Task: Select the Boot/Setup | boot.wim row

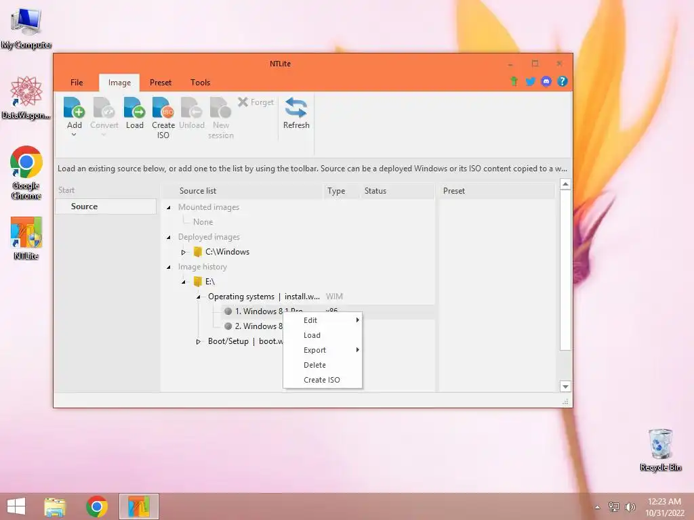Action: (x=245, y=341)
